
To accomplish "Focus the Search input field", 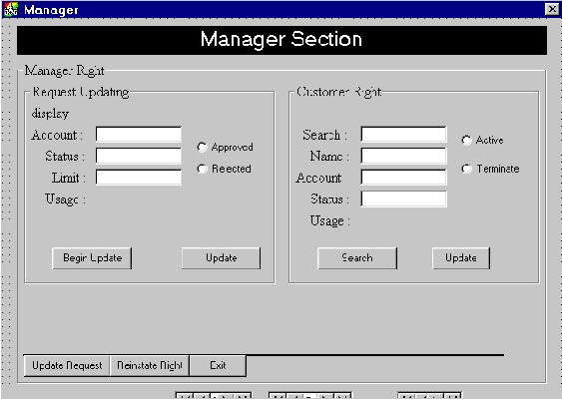I will 403,135.
